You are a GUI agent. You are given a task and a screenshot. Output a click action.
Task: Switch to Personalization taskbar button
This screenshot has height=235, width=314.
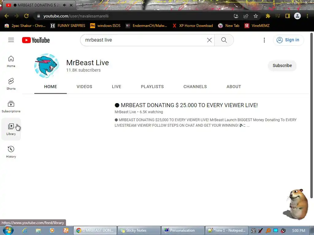[183, 230]
